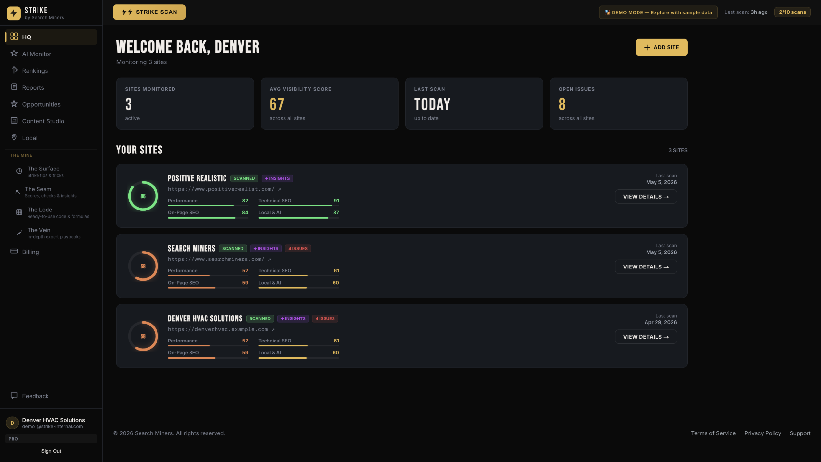Screen dimensions: 821x462
Task: Click the double bolt icon on Strike Scan
Action: [x=127, y=12]
